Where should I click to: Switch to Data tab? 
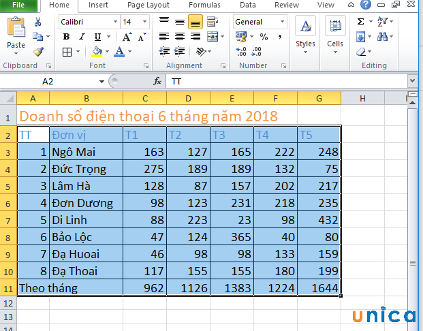click(248, 5)
